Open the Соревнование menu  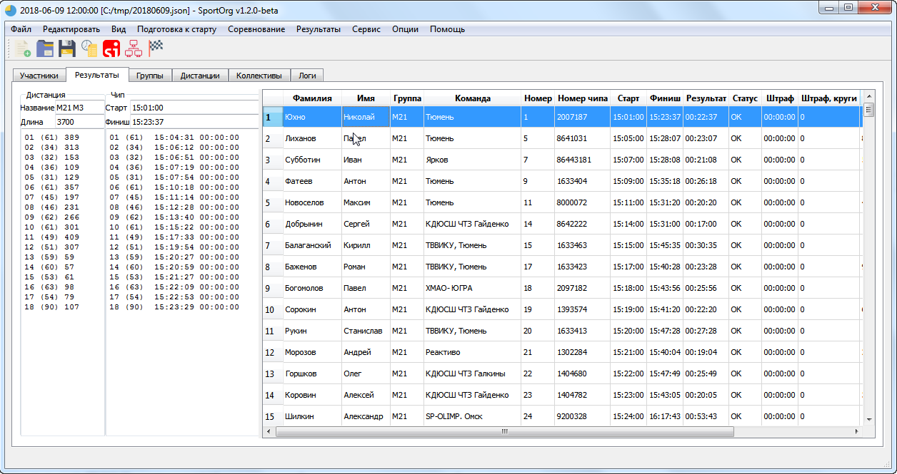click(256, 29)
